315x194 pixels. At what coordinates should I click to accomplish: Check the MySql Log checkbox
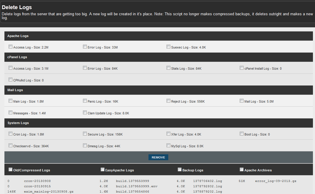click(169, 146)
